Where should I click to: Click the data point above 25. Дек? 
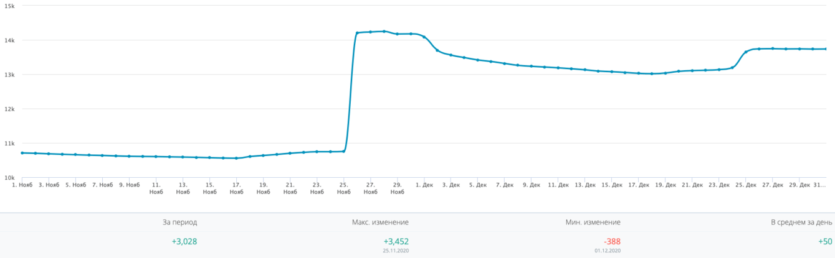coord(746,52)
